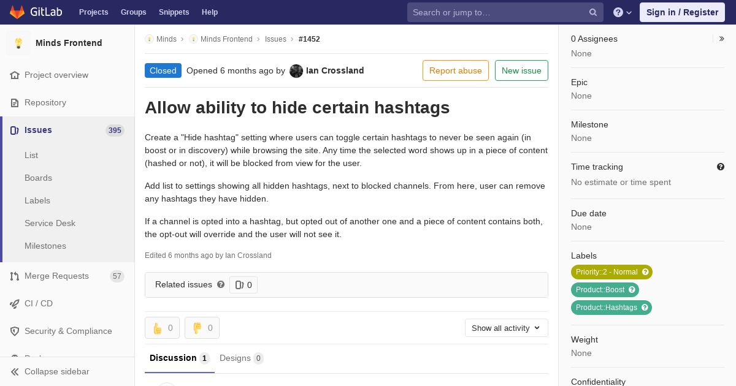Select the Priority::2 - Normal label
This screenshot has height=386, width=736.
(x=607, y=272)
